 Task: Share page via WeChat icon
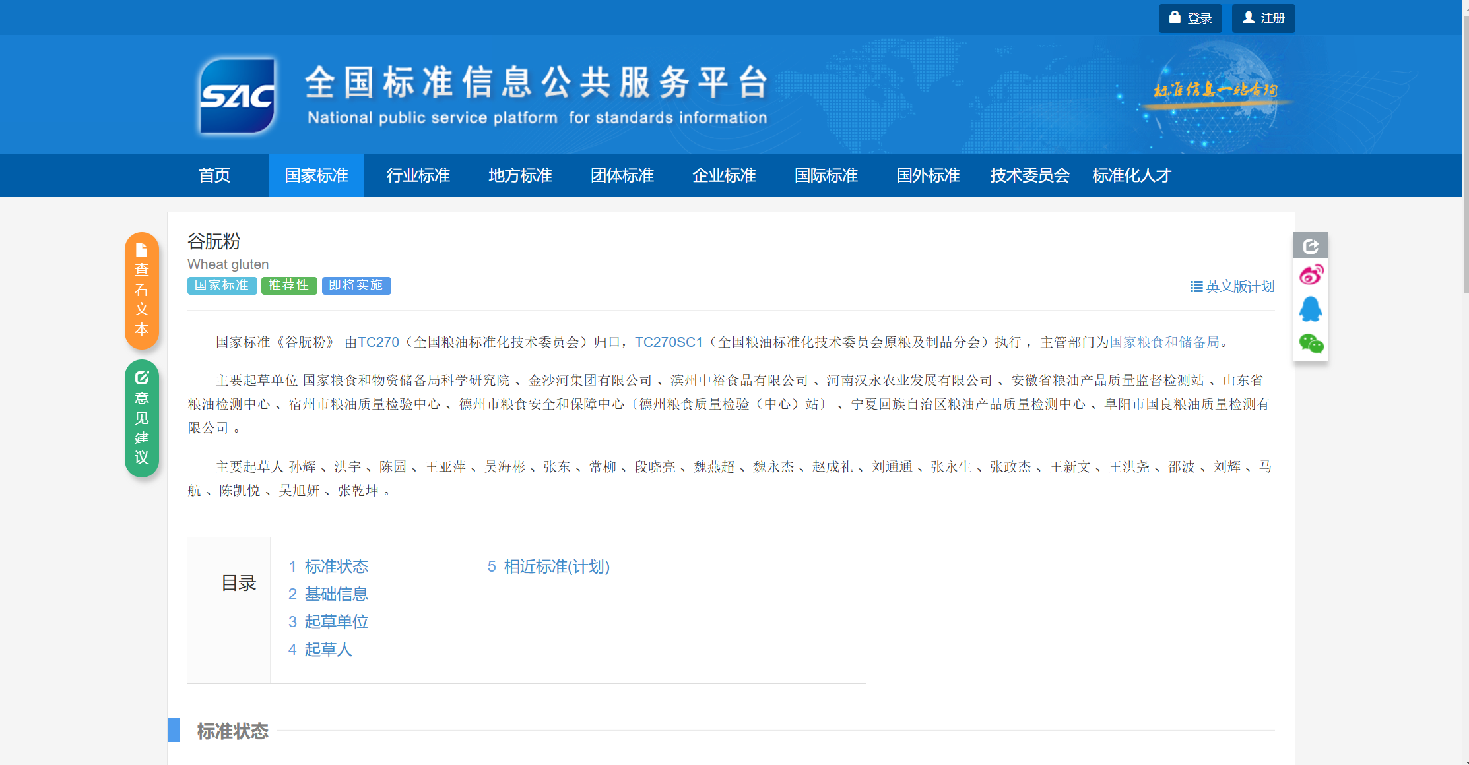point(1311,344)
